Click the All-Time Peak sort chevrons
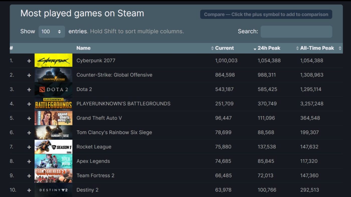351x197 pixels. coord(297,48)
